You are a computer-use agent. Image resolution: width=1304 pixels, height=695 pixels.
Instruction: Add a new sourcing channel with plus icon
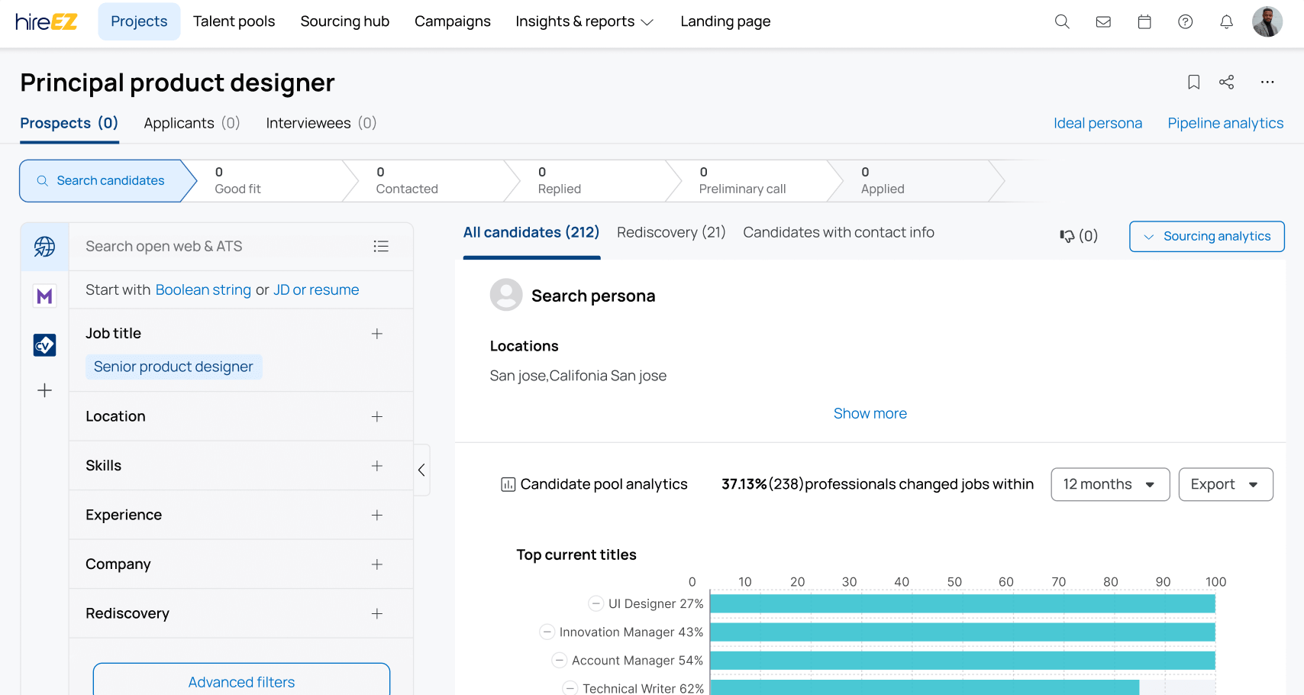coord(44,390)
